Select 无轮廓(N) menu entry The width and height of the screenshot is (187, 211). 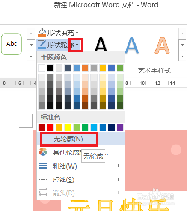point(81,139)
